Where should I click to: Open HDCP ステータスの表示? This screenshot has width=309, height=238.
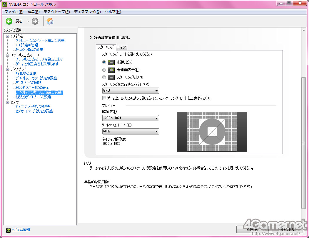coord(33,88)
